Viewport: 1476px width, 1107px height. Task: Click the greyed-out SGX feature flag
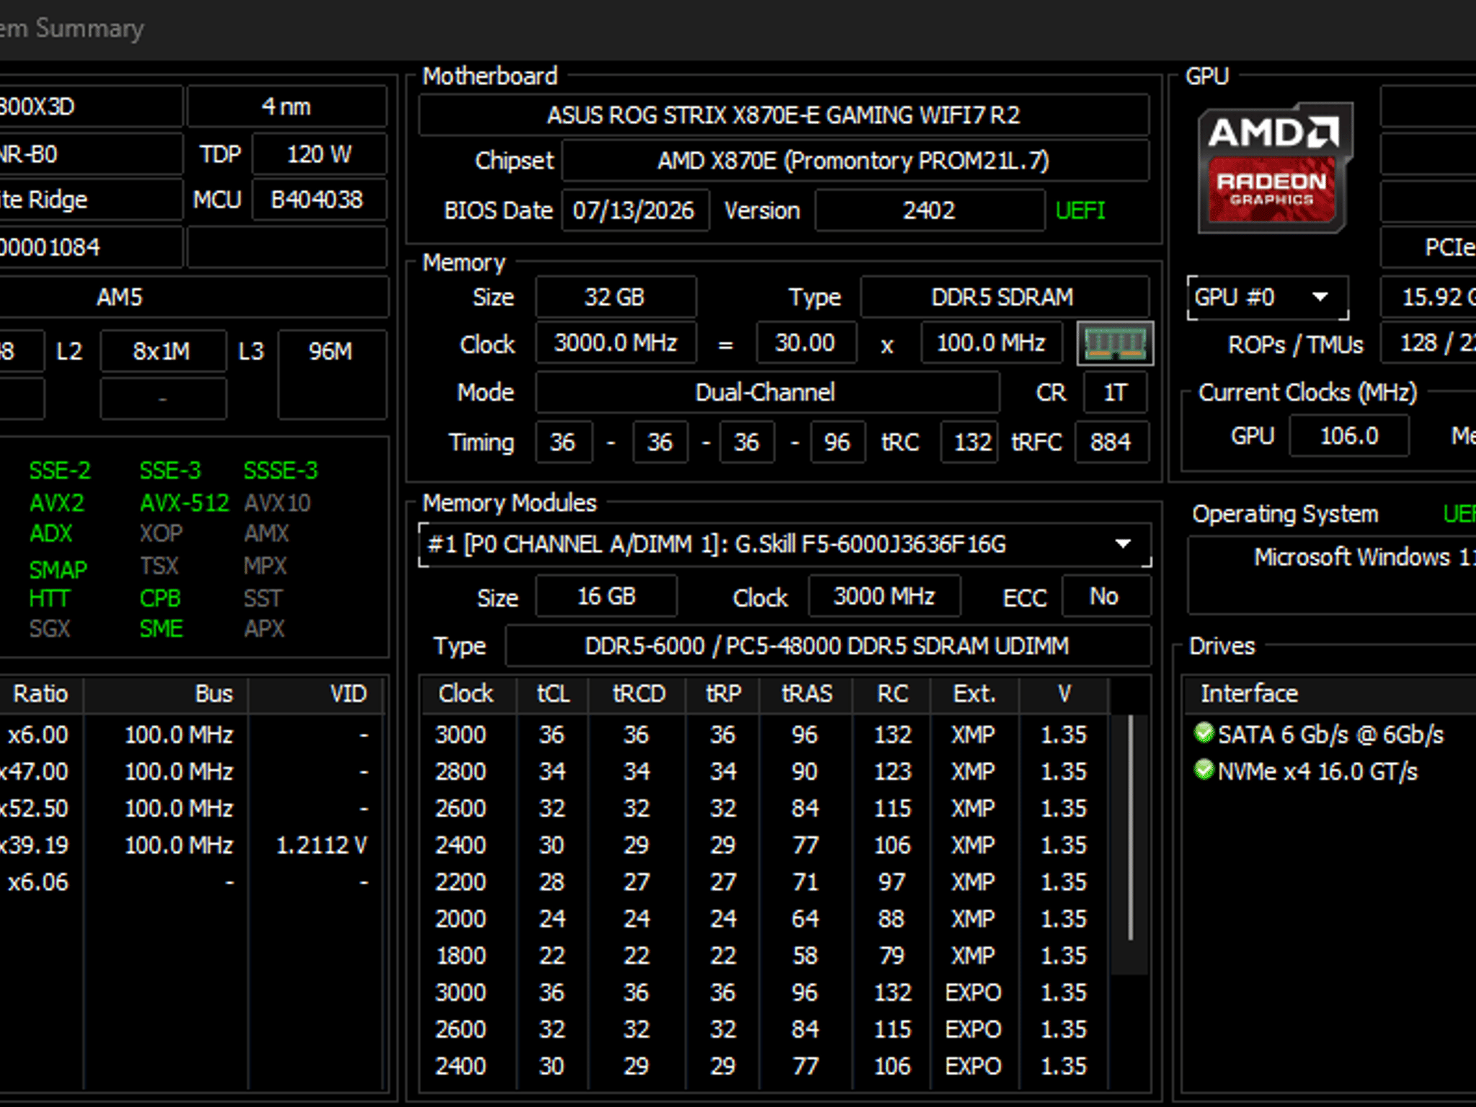(49, 628)
